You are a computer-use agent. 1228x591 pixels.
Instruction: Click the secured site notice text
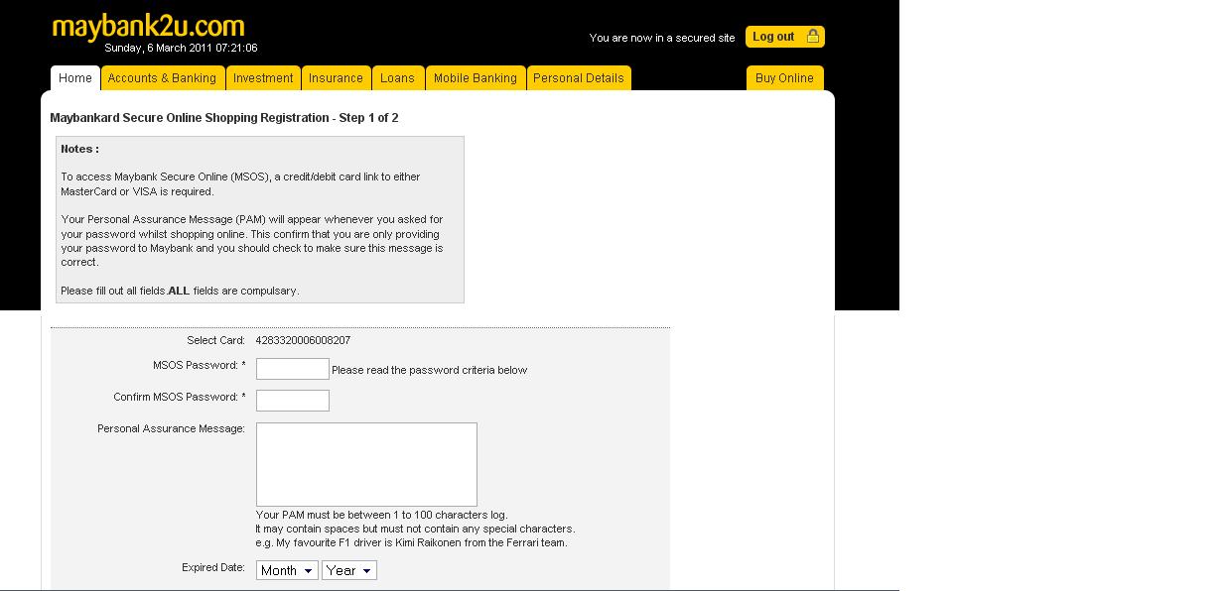coord(664,36)
